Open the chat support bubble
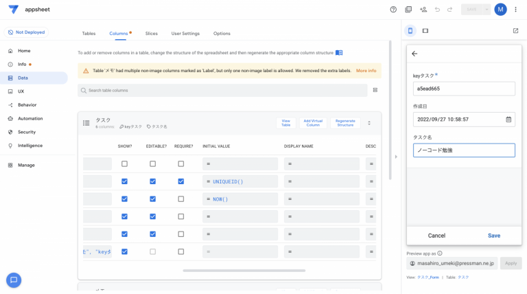527x294 pixels. pos(14,280)
